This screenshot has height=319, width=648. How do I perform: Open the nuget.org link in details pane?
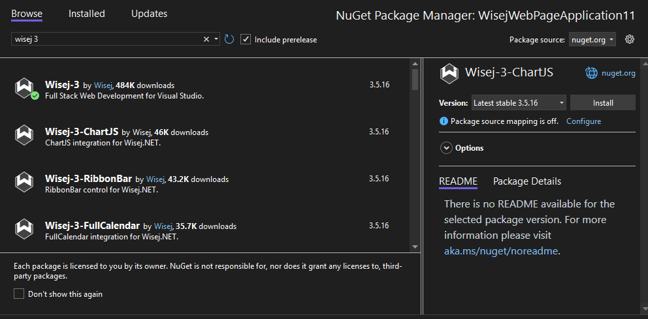618,73
